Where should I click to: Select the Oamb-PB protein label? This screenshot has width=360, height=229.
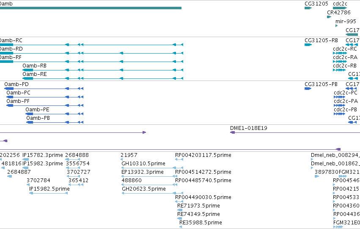point(38,118)
